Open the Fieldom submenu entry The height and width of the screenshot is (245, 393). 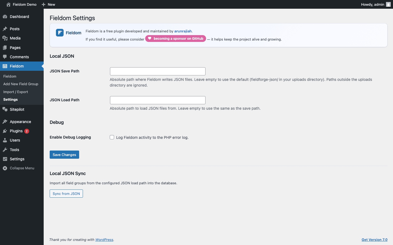click(x=10, y=76)
